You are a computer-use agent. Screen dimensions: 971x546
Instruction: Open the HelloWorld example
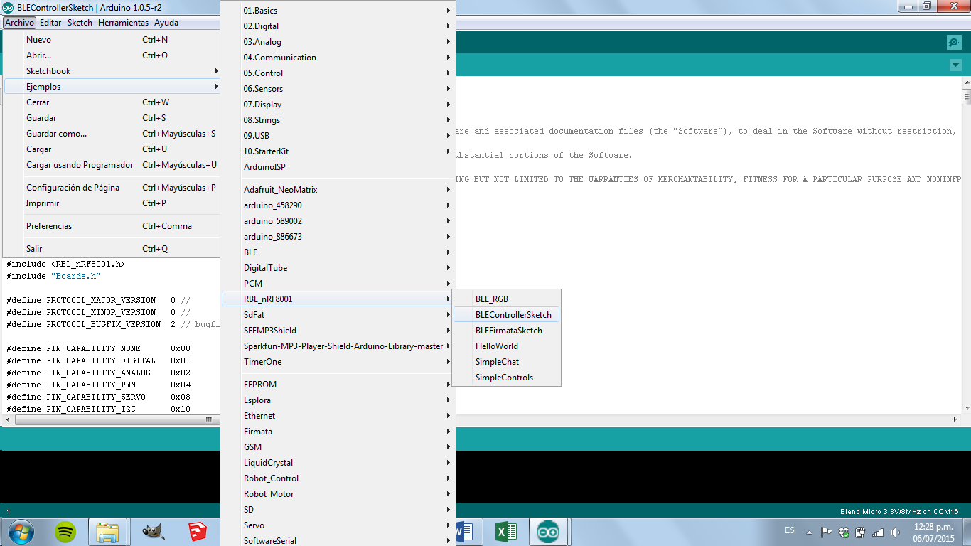(x=507, y=346)
